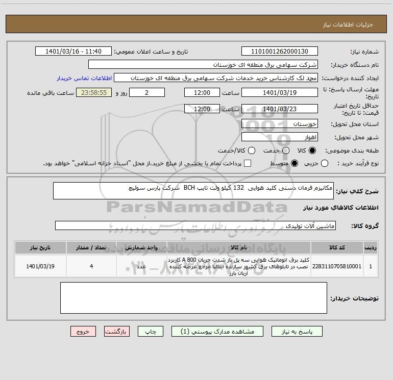Click the شماره نیاز label

point(364,52)
